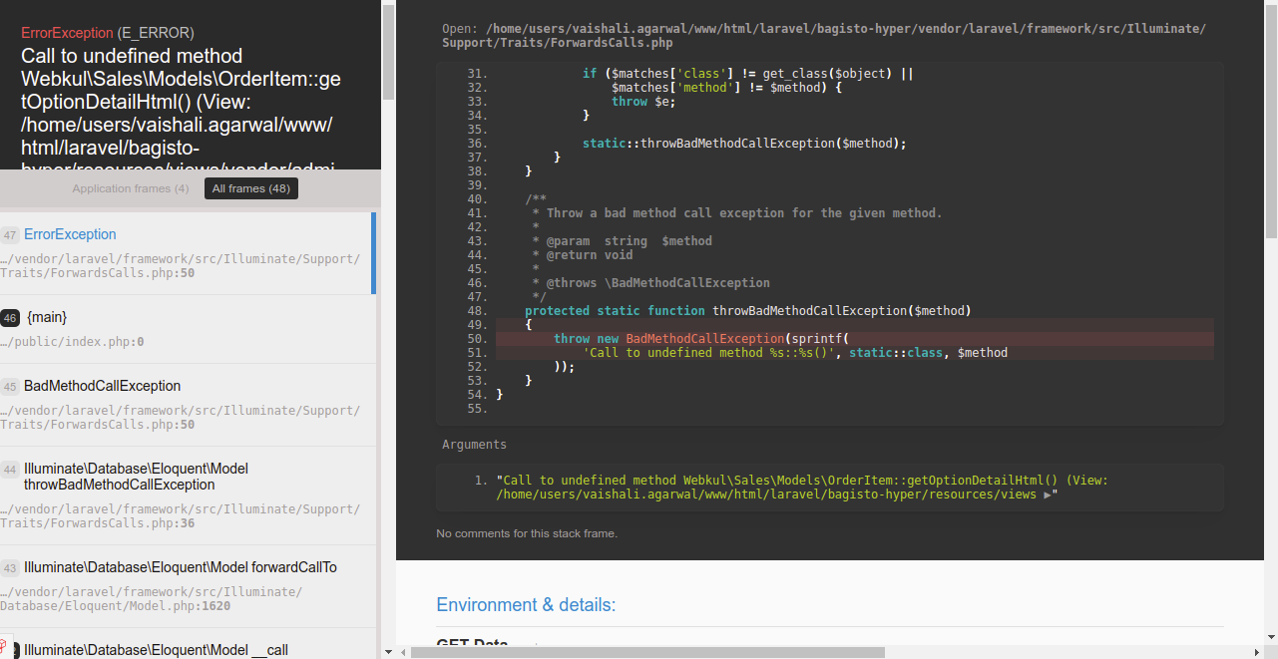The height and width of the screenshot is (659, 1278).
Task: Open frame 45 BadMethodCallException
Action: coord(187,405)
